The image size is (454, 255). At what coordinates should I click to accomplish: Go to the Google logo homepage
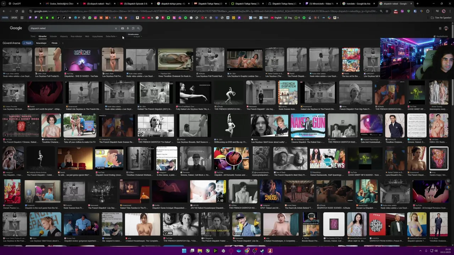[16, 28]
